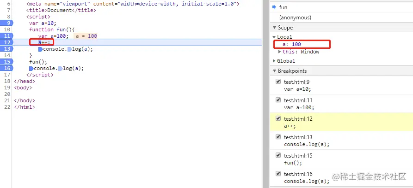Click 'function fun(){' on line 10

click(52, 29)
